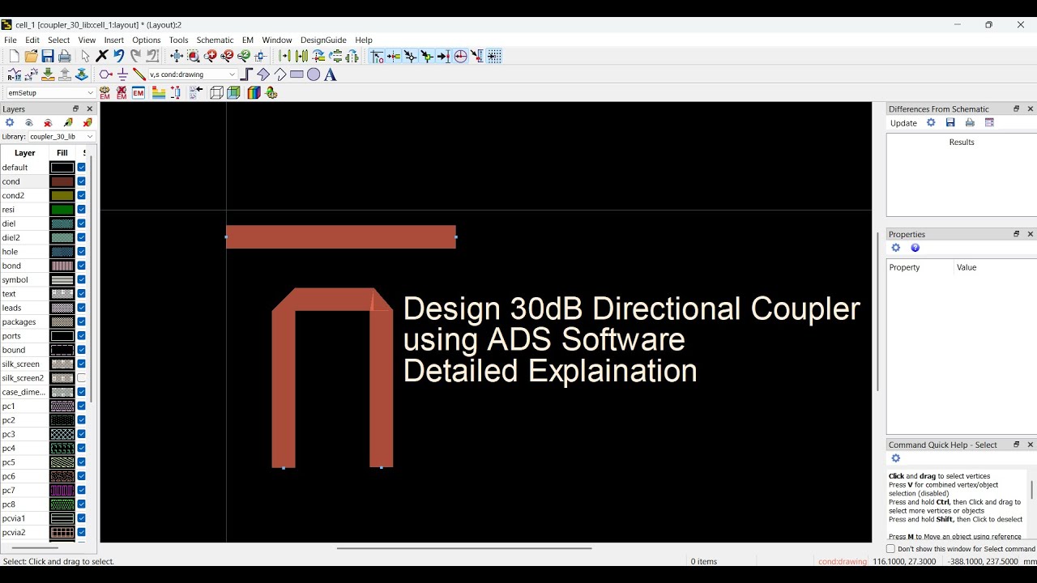1037x583 pixels.
Task: Toggle visibility checkbox for pc1 layer
Action: (x=81, y=406)
